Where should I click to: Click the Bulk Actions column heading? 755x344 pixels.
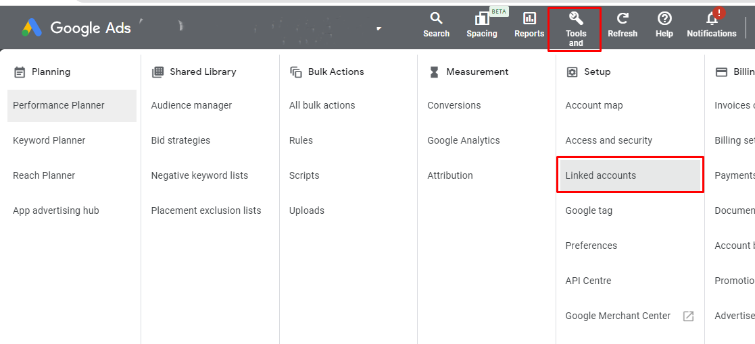tap(336, 71)
